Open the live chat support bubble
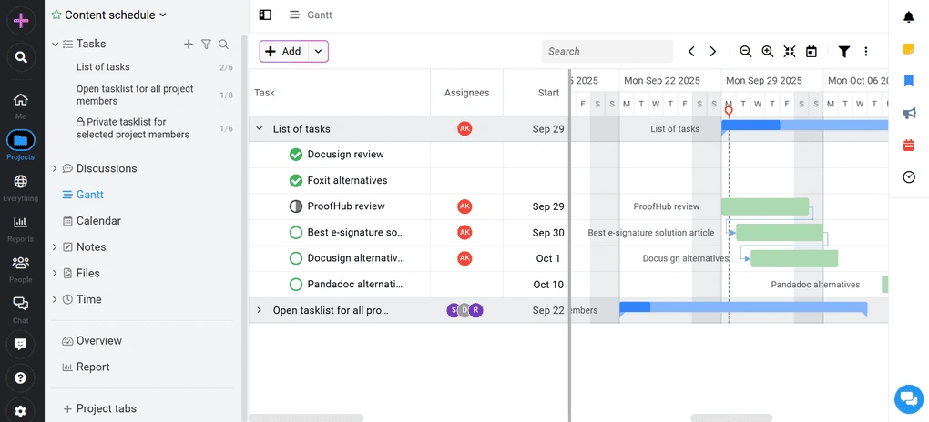Image resolution: width=929 pixels, height=422 pixels. [908, 398]
